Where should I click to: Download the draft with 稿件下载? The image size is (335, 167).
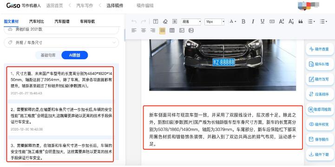pyautogui.click(x=320, y=154)
